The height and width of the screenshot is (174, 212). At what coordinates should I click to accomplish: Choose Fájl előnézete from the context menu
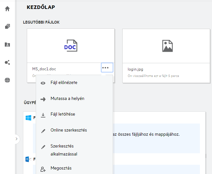(64, 83)
